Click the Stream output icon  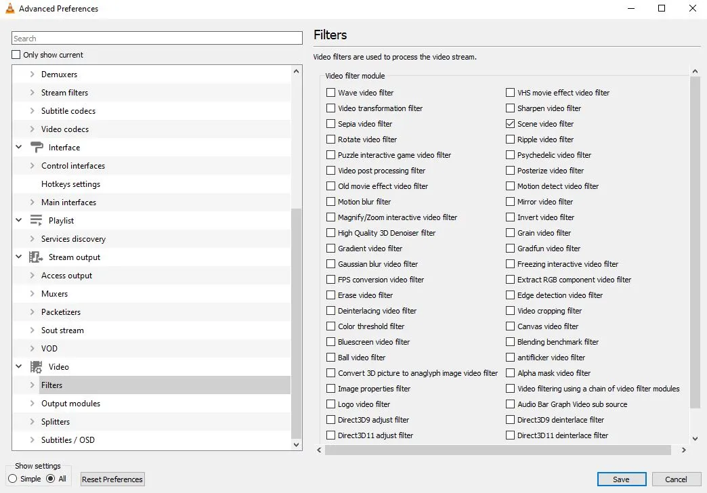point(36,257)
